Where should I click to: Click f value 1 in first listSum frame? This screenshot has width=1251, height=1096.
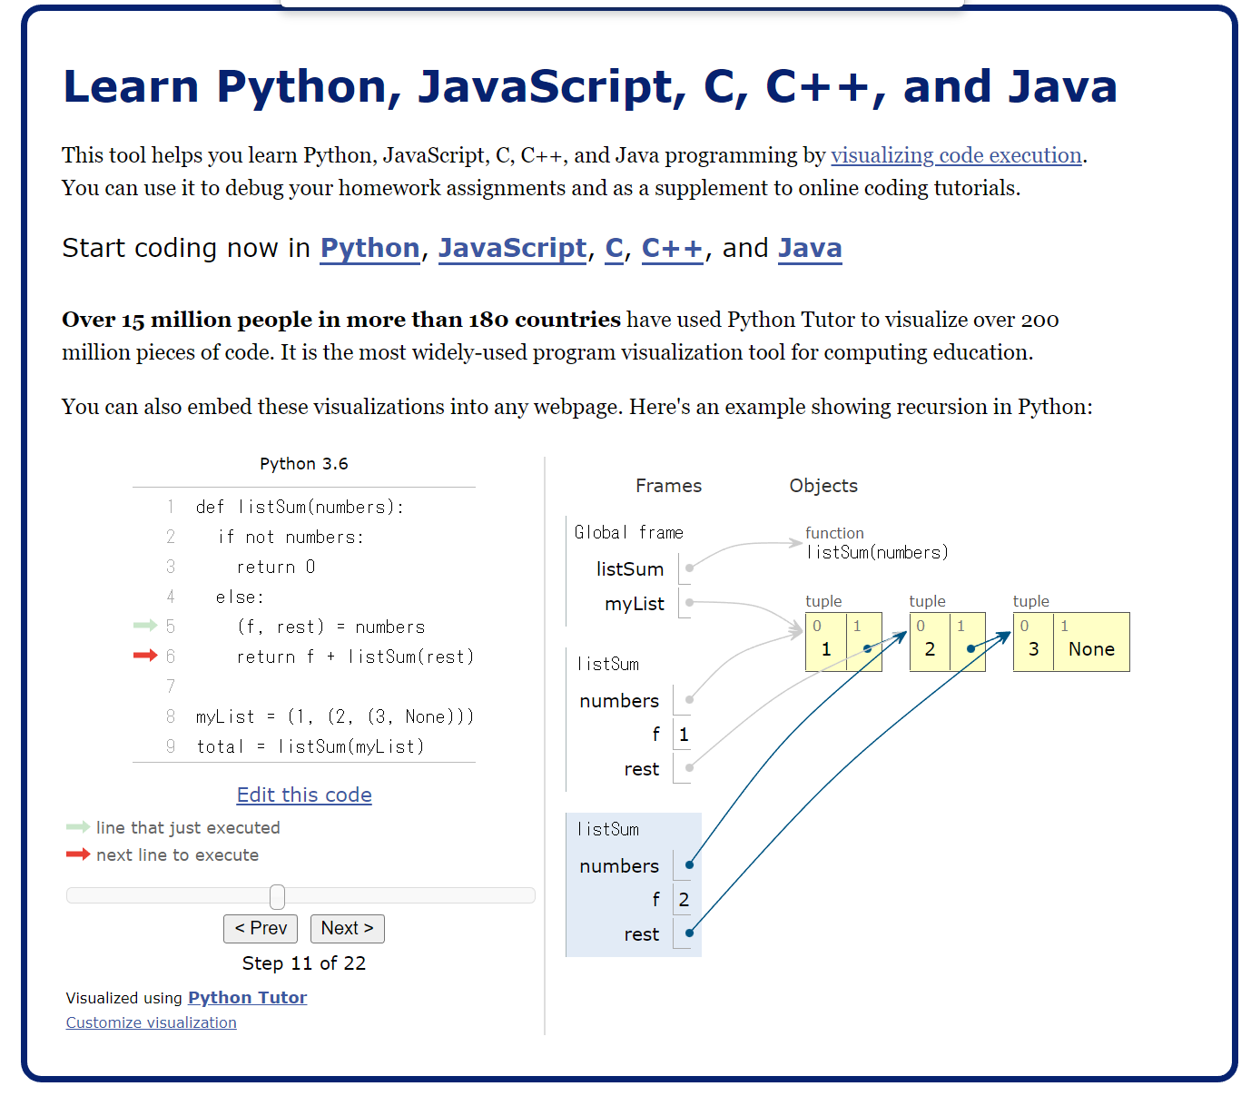(684, 735)
